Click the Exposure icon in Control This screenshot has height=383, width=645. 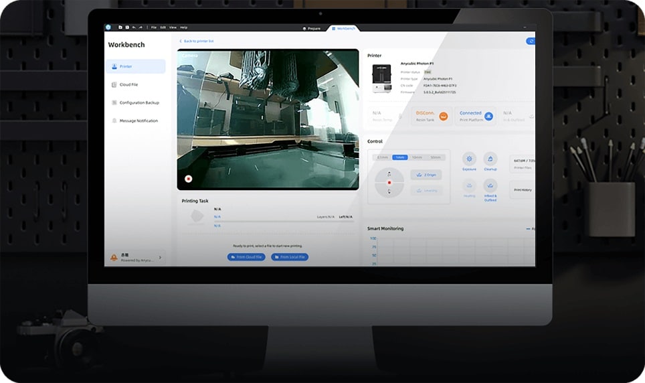click(x=470, y=159)
